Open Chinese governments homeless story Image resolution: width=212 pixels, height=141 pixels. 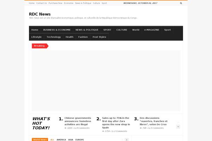click(x=78, y=121)
